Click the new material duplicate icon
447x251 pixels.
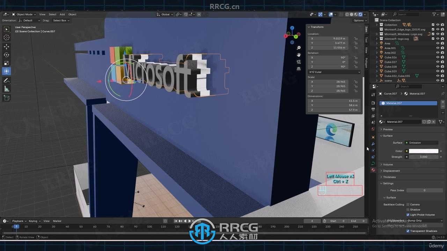click(429, 122)
